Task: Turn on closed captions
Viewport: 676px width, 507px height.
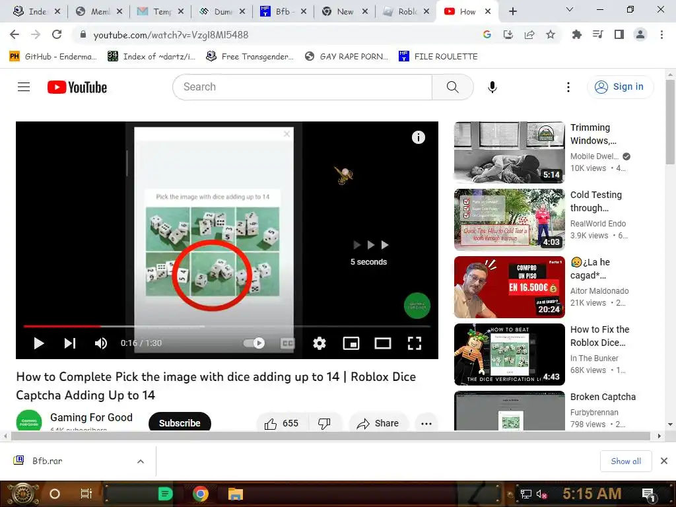Action: 288,343
